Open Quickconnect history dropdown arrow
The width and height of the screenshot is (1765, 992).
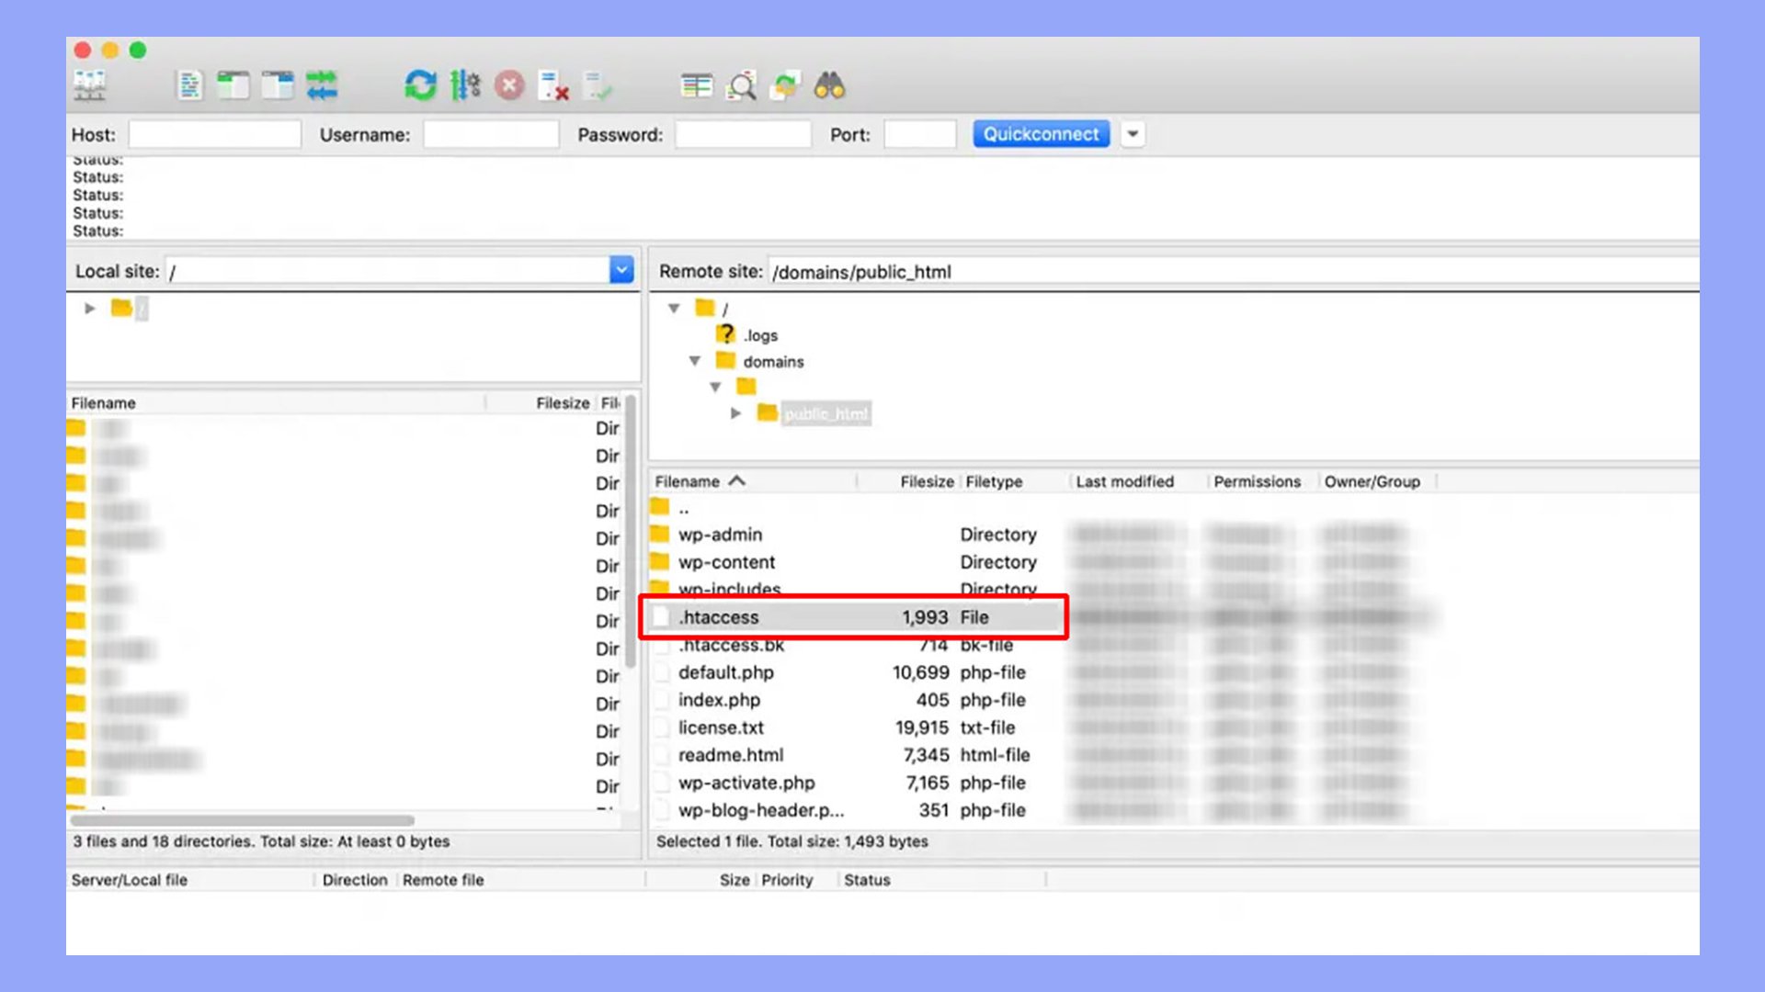(1133, 134)
